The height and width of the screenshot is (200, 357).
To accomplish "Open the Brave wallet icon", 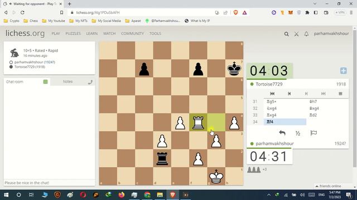I will 326,12.
